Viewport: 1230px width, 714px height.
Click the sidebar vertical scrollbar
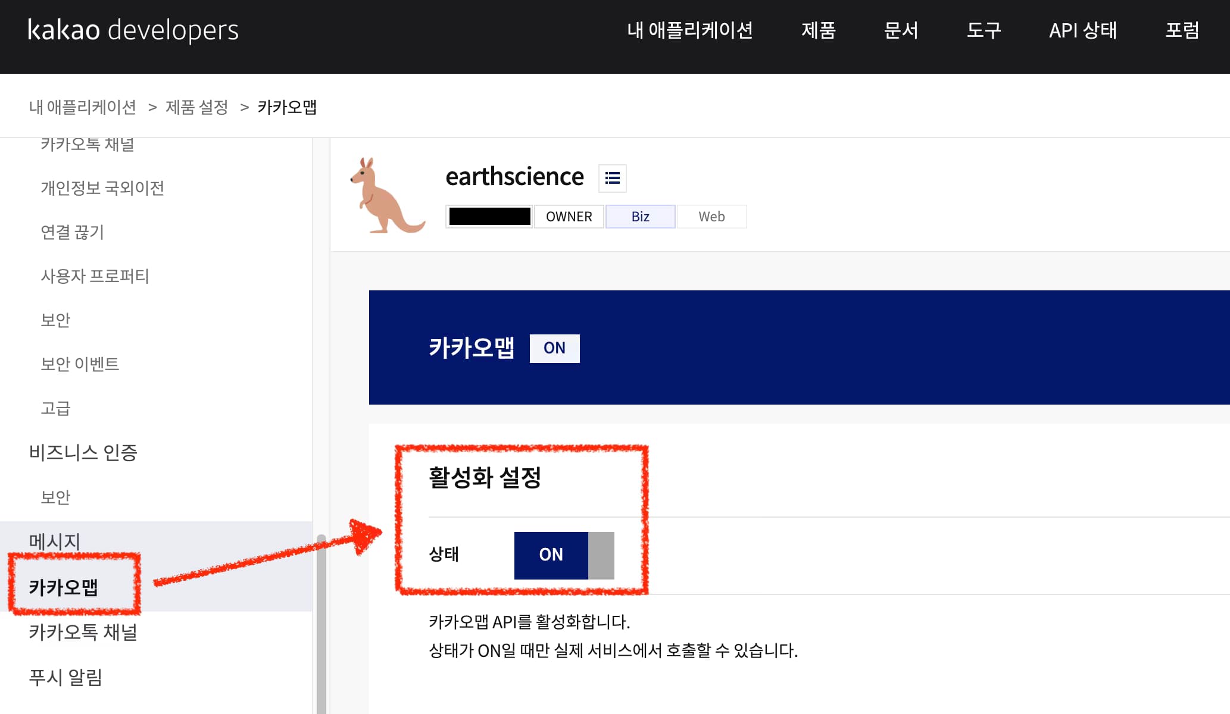coord(321,624)
